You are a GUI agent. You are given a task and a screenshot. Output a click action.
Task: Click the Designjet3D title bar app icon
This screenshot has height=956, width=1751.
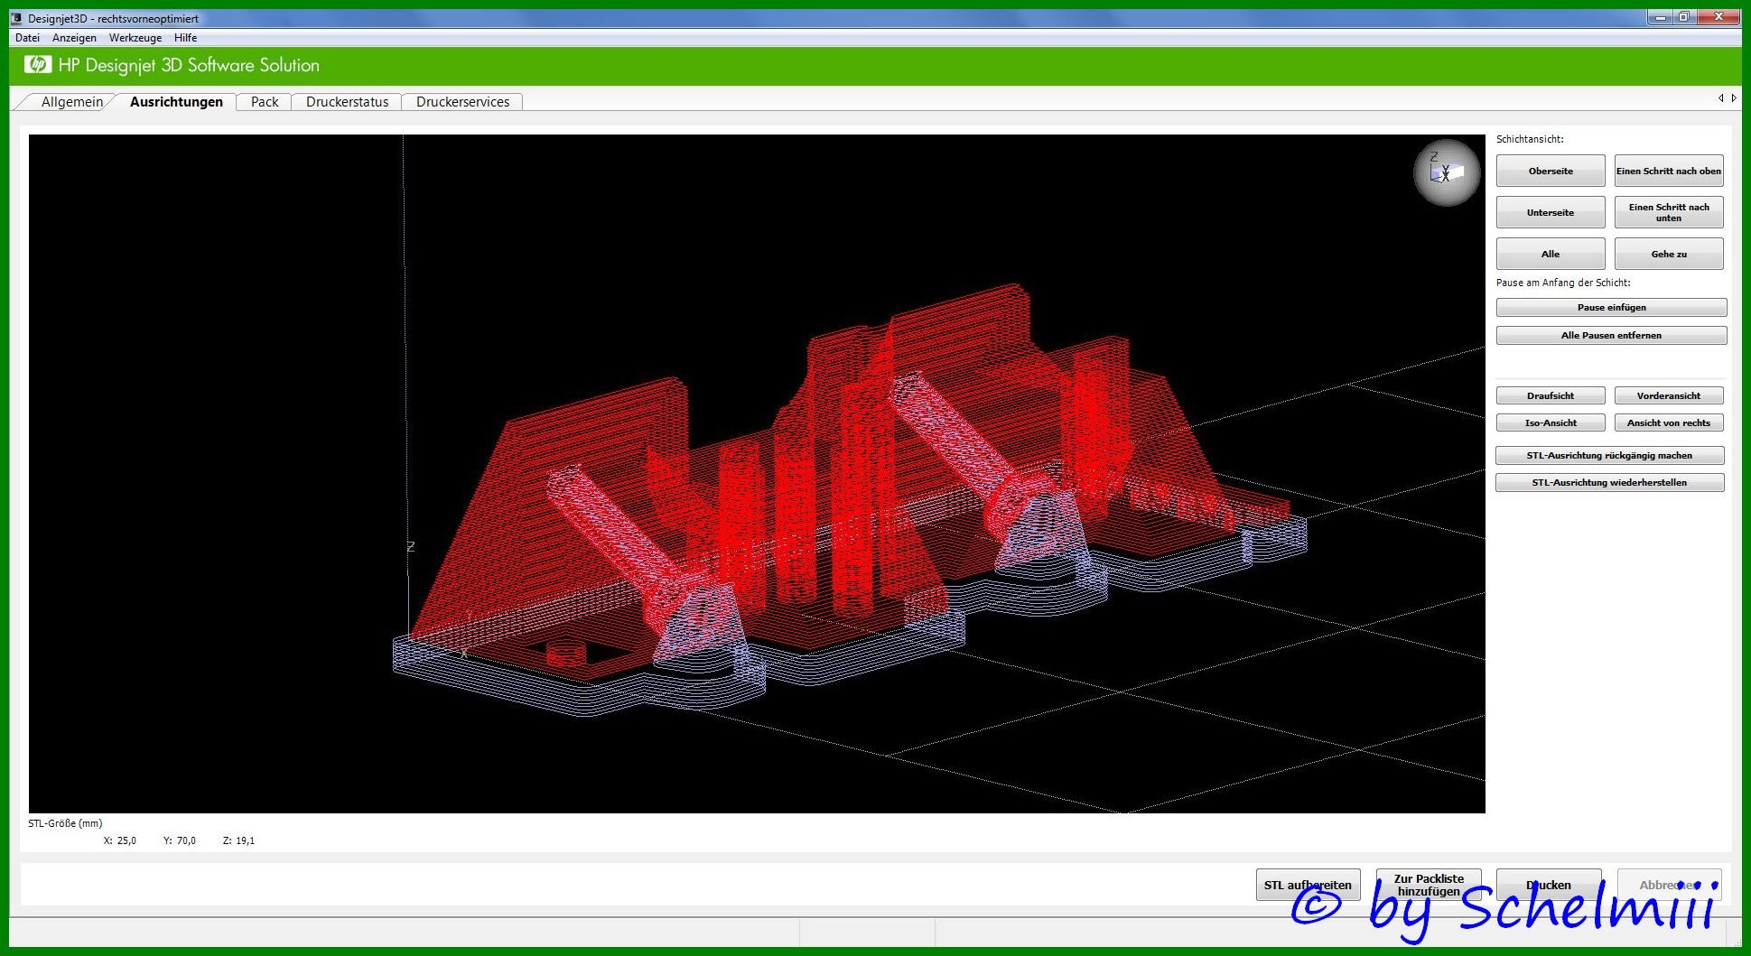tap(16, 18)
